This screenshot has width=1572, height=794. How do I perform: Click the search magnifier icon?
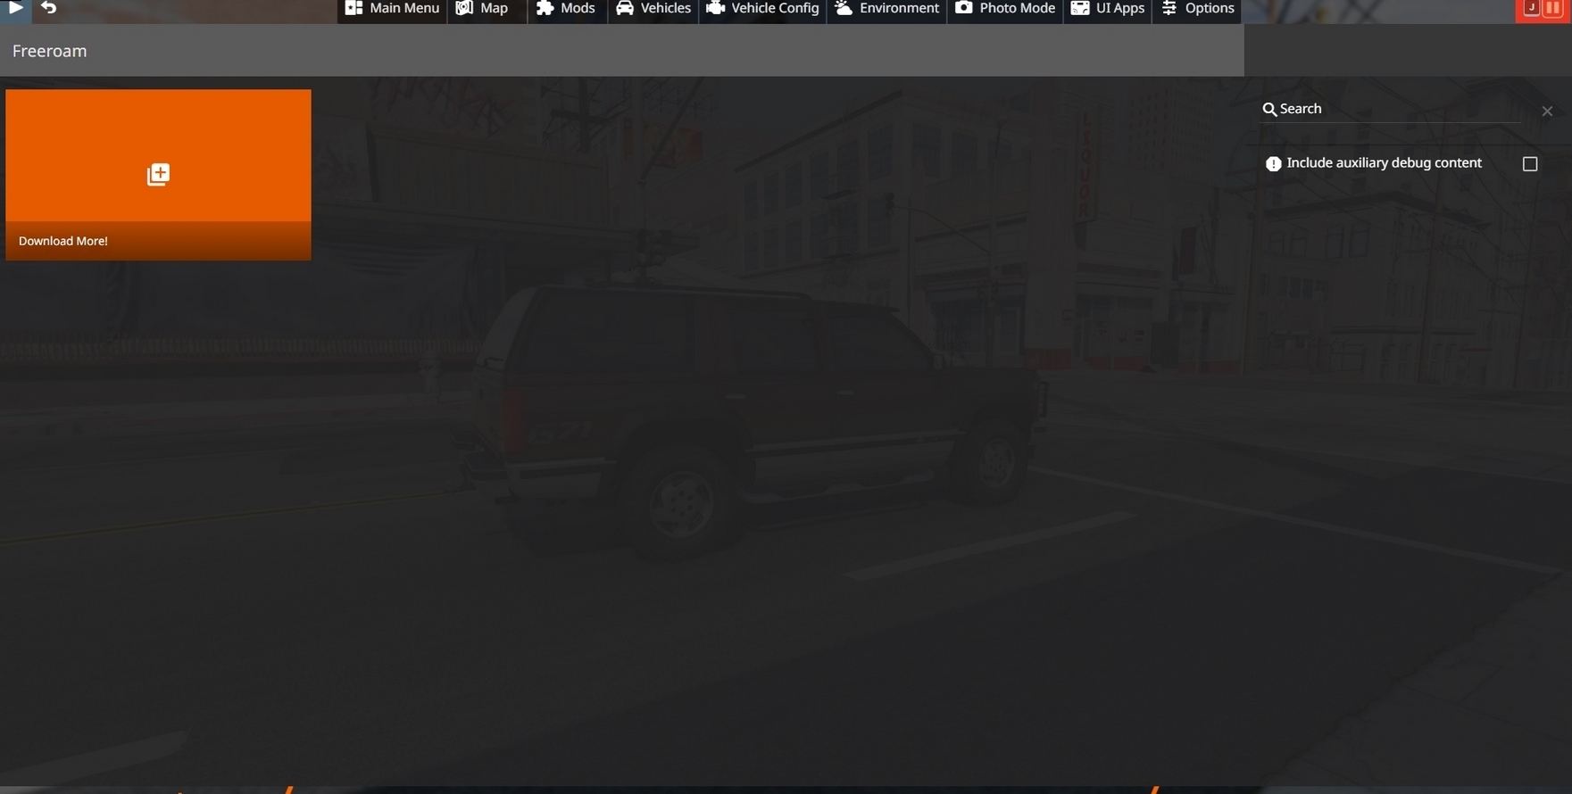tap(1269, 110)
